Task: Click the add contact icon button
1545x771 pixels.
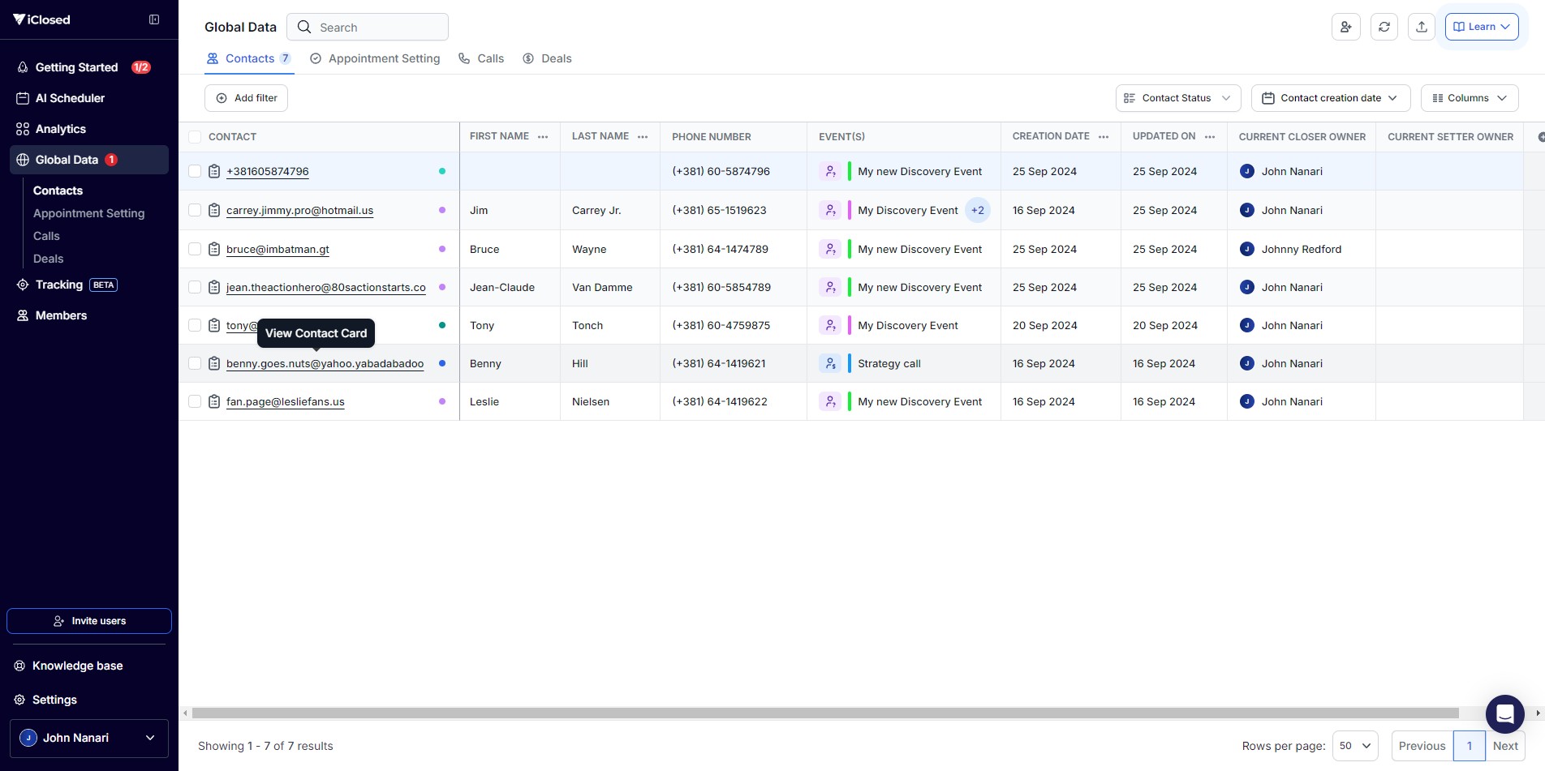Action: coord(1345,27)
